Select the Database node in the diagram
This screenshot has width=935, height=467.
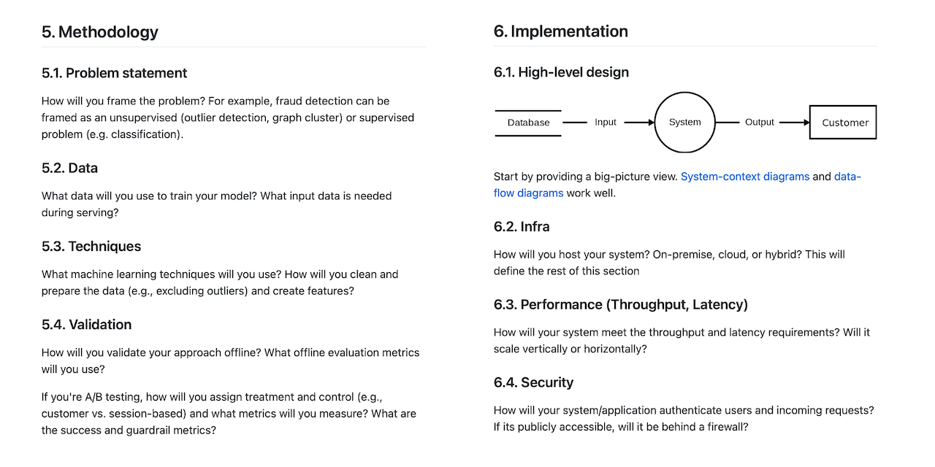click(x=528, y=123)
